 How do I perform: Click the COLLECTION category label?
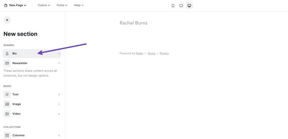click(12, 127)
